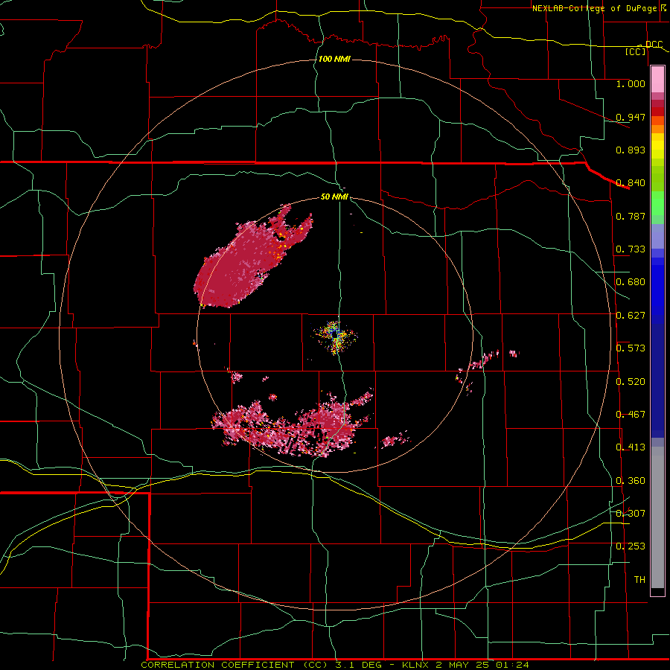The image size is (670, 670).
Task: Click the "[CC]" legend header
Action: click(636, 51)
